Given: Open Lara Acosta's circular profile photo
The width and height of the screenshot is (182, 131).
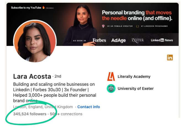Looking at the screenshot, I should pos(35,41).
